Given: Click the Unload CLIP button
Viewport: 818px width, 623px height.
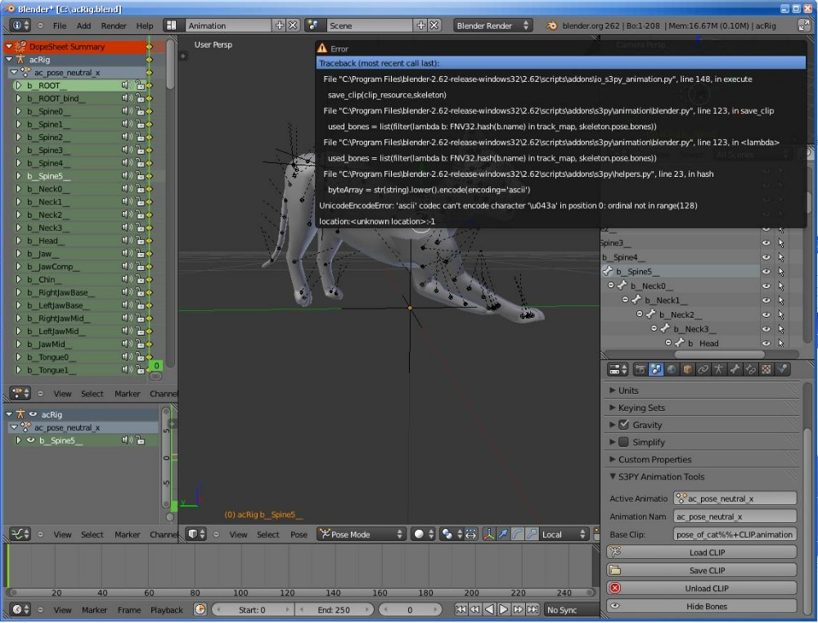Looking at the screenshot, I should (x=702, y=588).
